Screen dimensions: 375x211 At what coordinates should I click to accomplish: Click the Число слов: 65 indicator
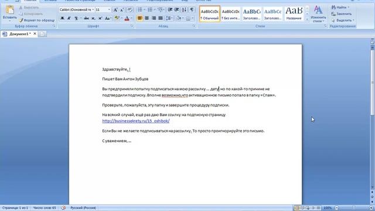pos(45,208)
